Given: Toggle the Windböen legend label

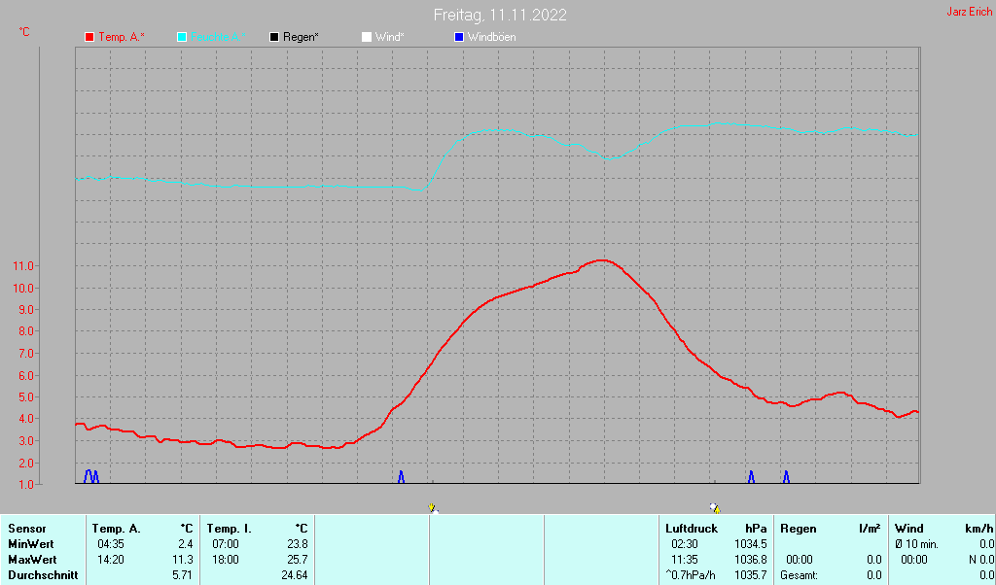Looking at the screenshot, I should coord(491,37).
